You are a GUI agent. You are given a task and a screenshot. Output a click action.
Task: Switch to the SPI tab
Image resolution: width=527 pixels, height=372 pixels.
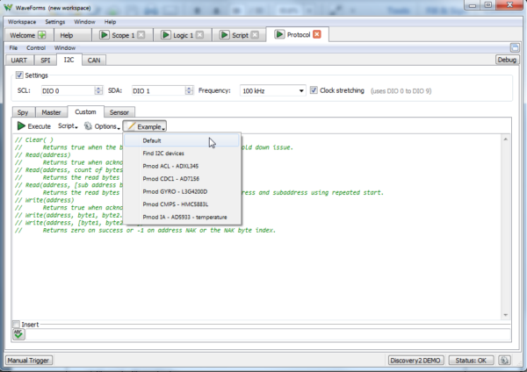(x=46, y=60)
